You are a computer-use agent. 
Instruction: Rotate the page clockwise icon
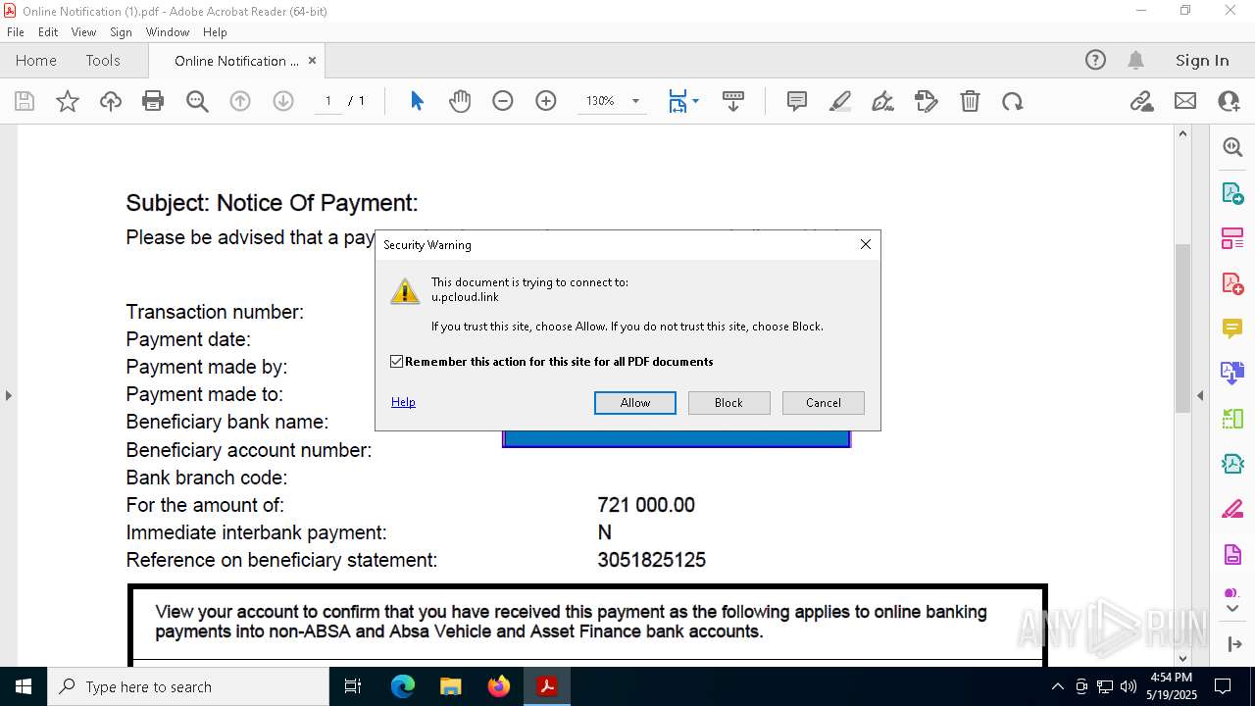point(1013,101)
